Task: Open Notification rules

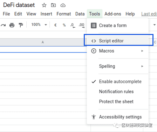Action: (x=118, y=92)
